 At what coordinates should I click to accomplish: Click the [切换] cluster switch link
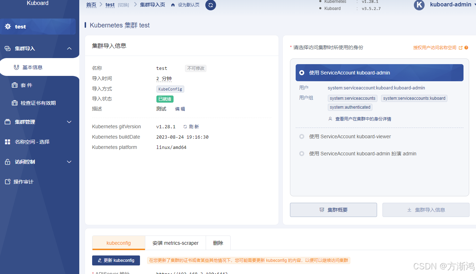coord(124,5)
